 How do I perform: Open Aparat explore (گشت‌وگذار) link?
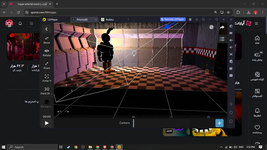point(257,93)
